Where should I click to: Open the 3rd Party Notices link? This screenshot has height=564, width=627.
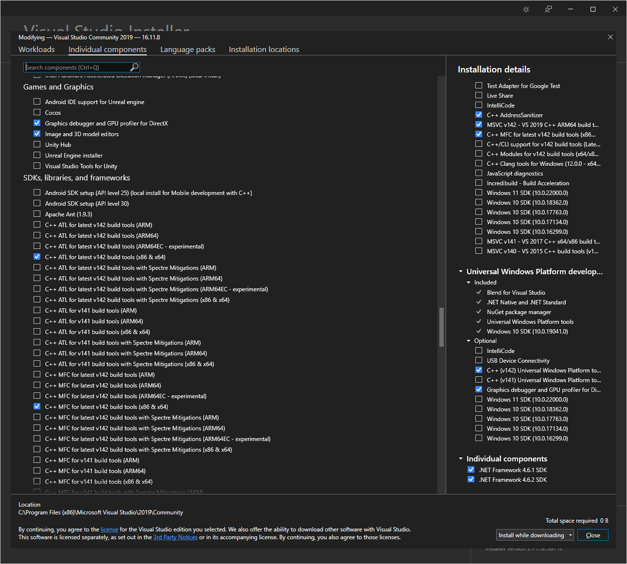pyautogui.click(x=175, y=537)
